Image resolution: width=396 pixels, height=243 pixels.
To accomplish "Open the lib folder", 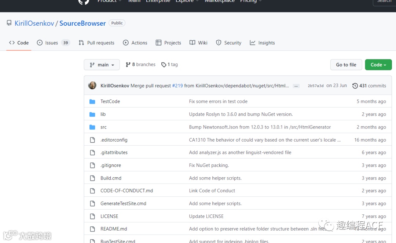I will 103,114.
